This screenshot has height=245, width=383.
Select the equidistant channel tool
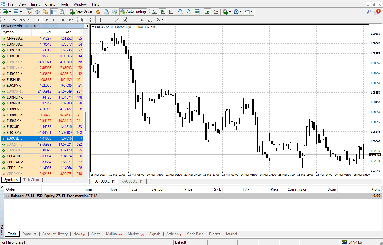[125, 20]
